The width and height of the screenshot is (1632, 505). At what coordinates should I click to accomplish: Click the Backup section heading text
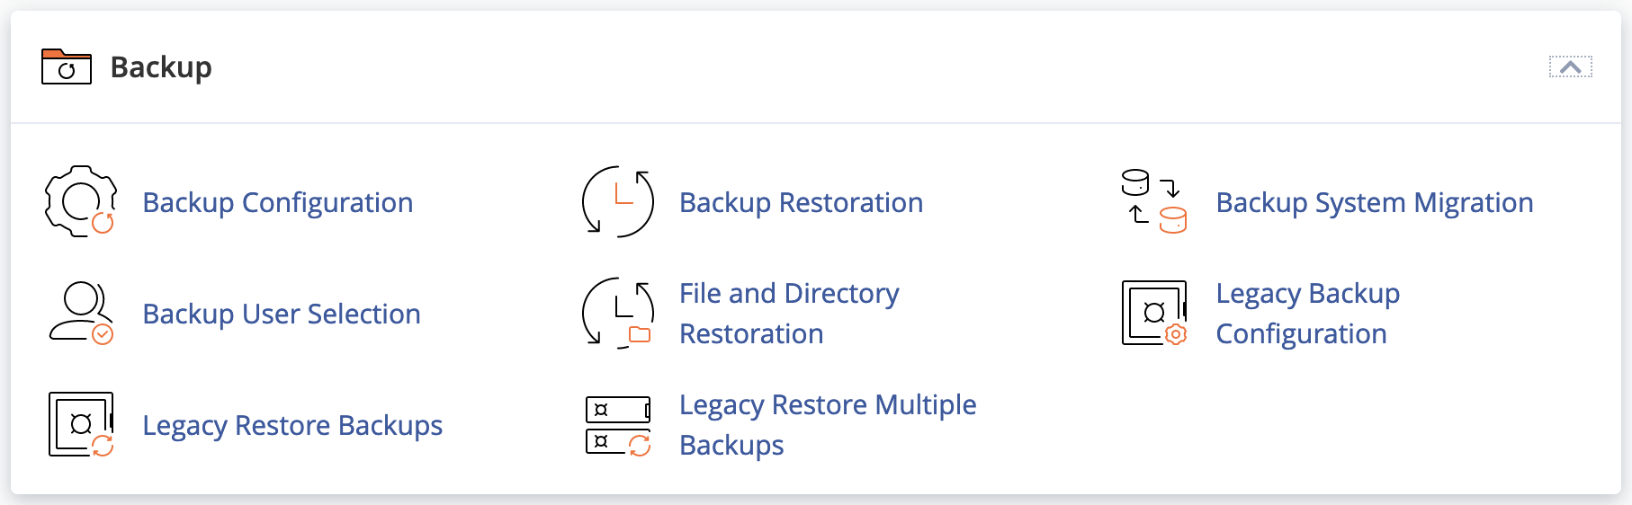(161, 67)
